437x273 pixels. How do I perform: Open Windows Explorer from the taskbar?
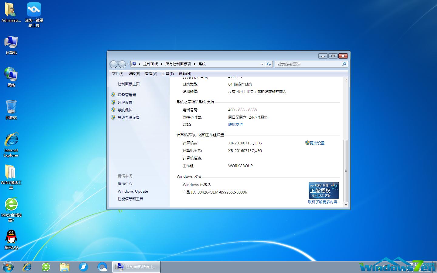(65, 267)
